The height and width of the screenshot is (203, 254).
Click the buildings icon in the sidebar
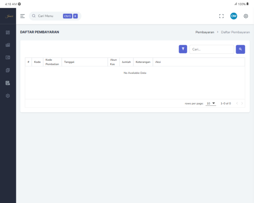click(8, 45)
